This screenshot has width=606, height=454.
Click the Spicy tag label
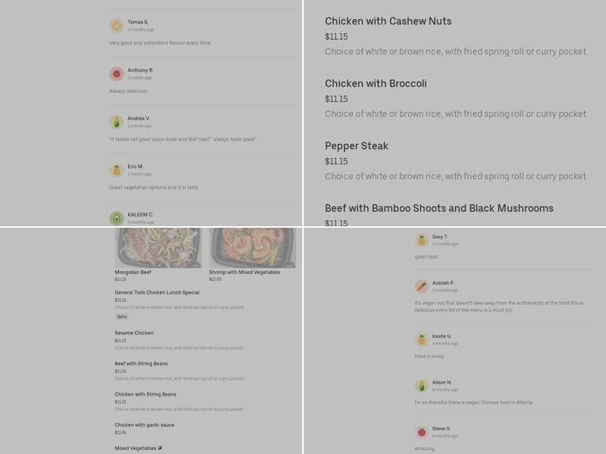click(121, 316)
